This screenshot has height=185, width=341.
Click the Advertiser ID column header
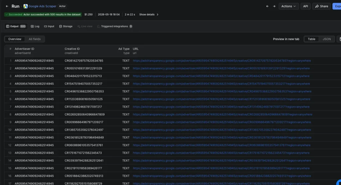click(24, 51)
